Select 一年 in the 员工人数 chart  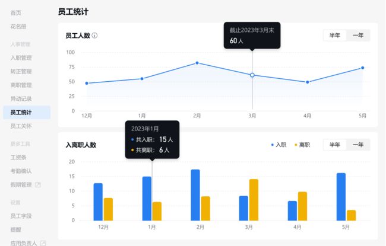point(358,36)
